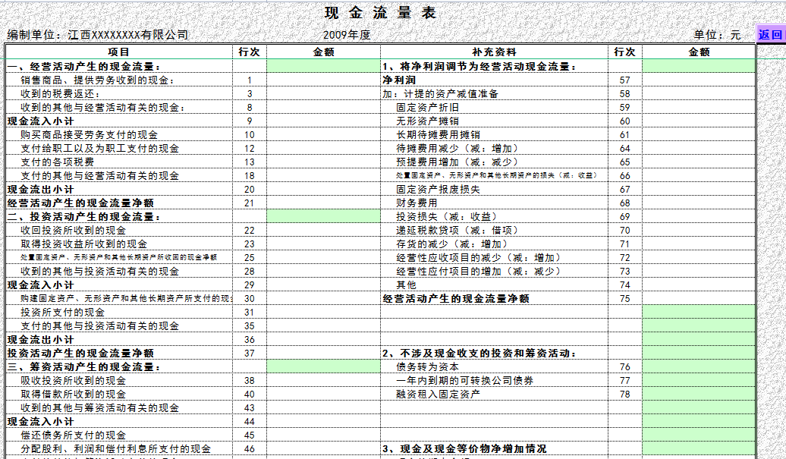The height and width of the screenshot is (459, 786).
Task: Click 2、不涉及现金收支的投资和筹资活动 heading
Action: click(x=479, y=354)
